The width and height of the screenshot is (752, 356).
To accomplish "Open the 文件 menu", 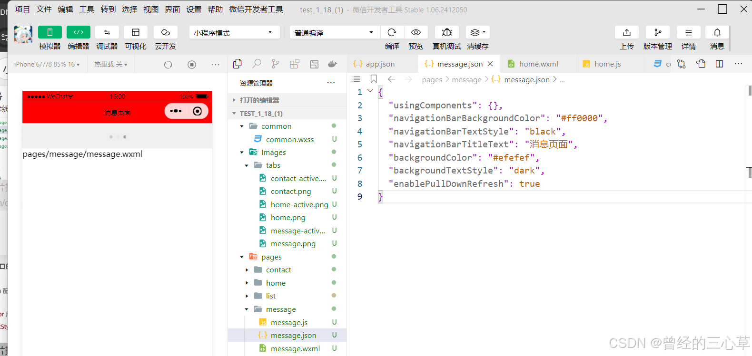I will pyautogui.click(x=44, y=9).
